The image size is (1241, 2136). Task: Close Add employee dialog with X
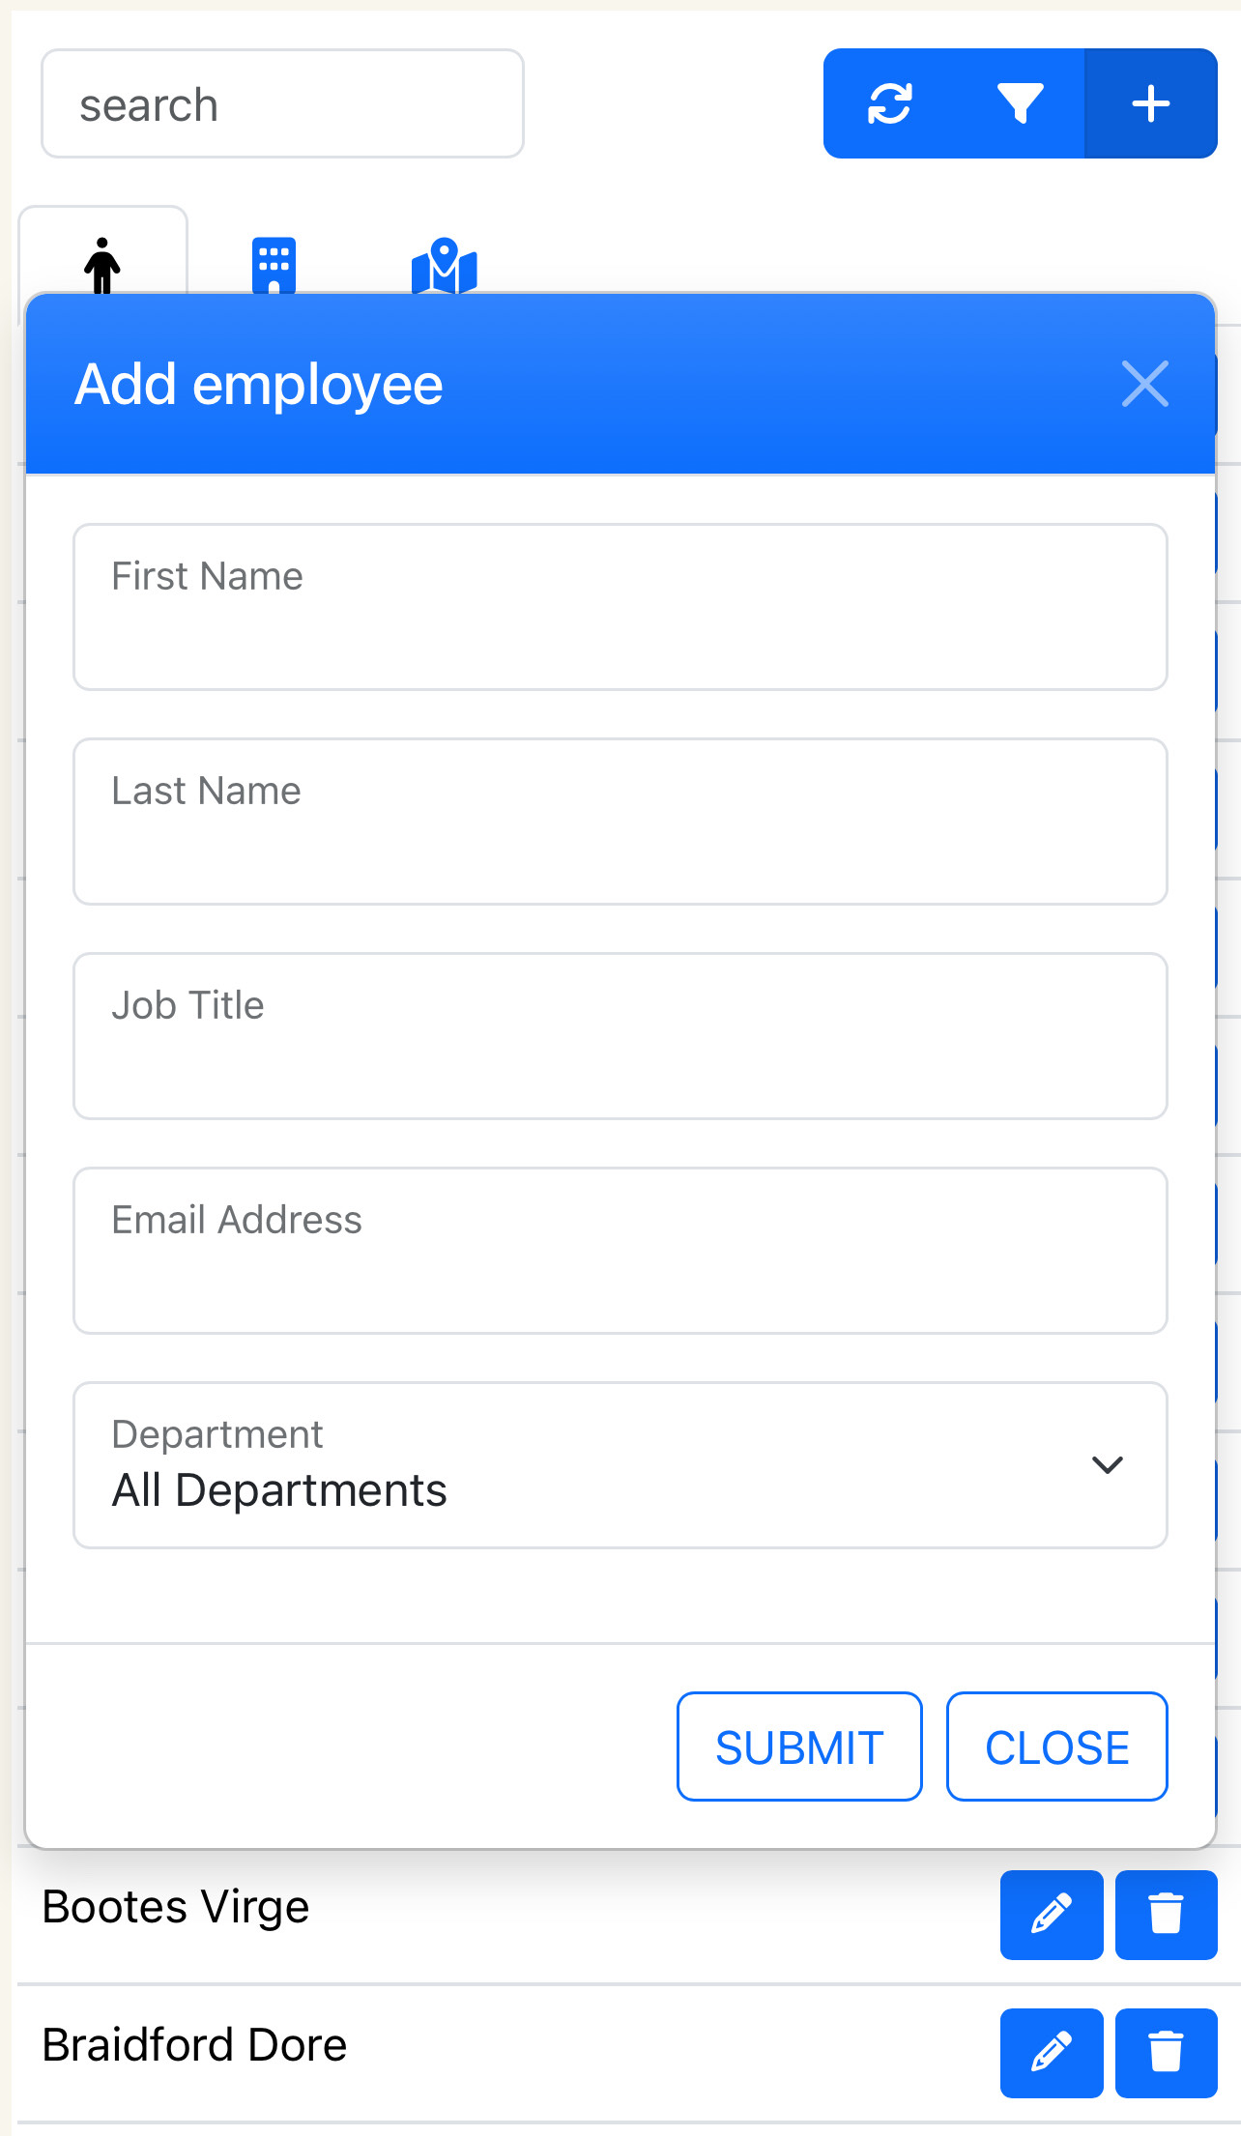[x=1145, y=384]
